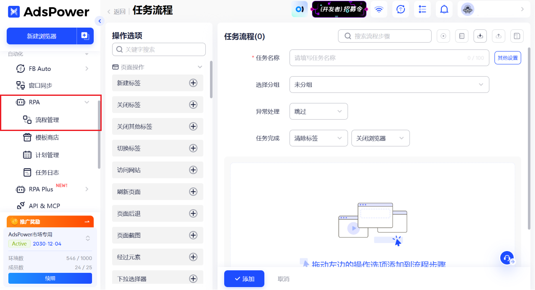The width and height of the screenshot is (535, 290).
Task: Click the plus icon for 新建标签
Action: click(193, 83)
